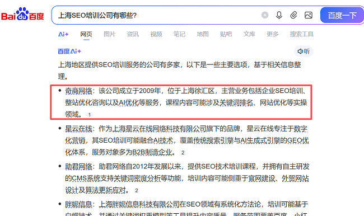Open the 图片 tab
364x216 pixels.
click(110, 34)
